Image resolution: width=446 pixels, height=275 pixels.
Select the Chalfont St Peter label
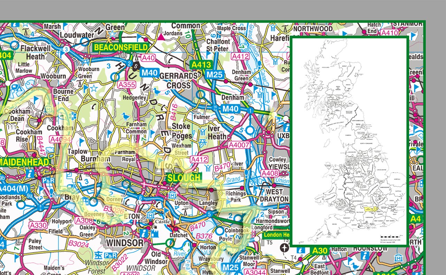(218, 45)
